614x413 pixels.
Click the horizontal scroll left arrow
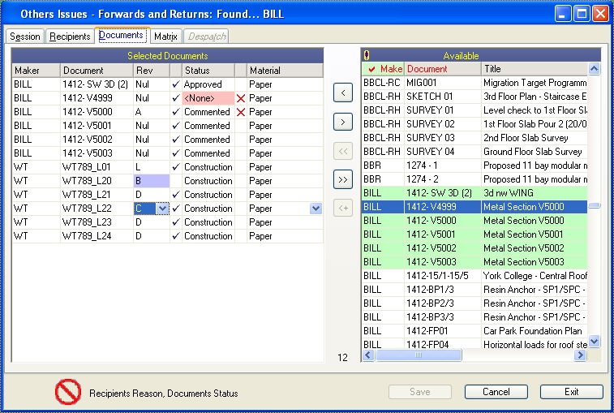coord(367,355)
